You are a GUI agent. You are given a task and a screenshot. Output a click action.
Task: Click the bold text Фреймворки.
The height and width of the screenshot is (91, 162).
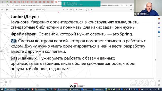(x=24, y=34)
